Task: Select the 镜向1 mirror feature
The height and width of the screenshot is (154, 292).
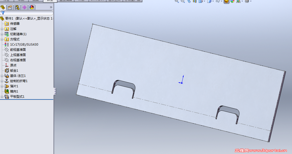Action: [x=11, y=91]
